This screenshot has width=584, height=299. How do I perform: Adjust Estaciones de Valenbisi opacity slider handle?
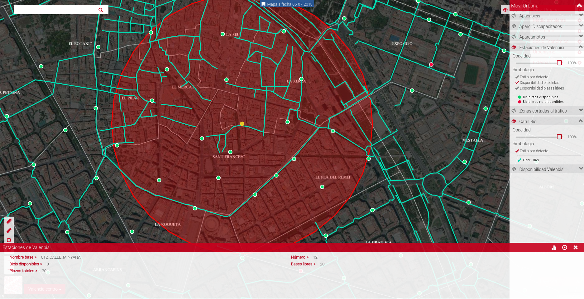pyautogui.click(x=559, y=63)
